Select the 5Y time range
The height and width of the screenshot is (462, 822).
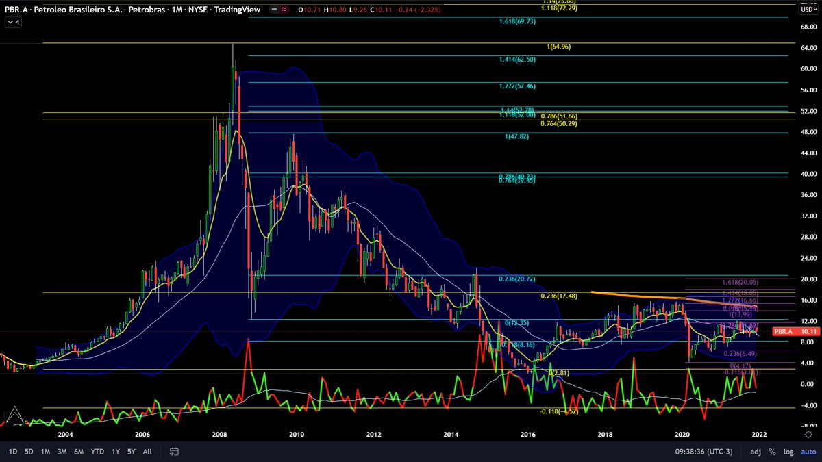(132, 452)
